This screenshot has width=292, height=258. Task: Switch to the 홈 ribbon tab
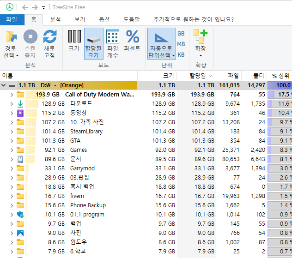[x=34, y=19]
